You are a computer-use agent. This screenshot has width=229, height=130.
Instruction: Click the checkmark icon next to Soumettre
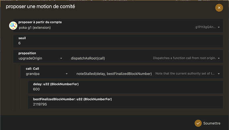(198, 123)
